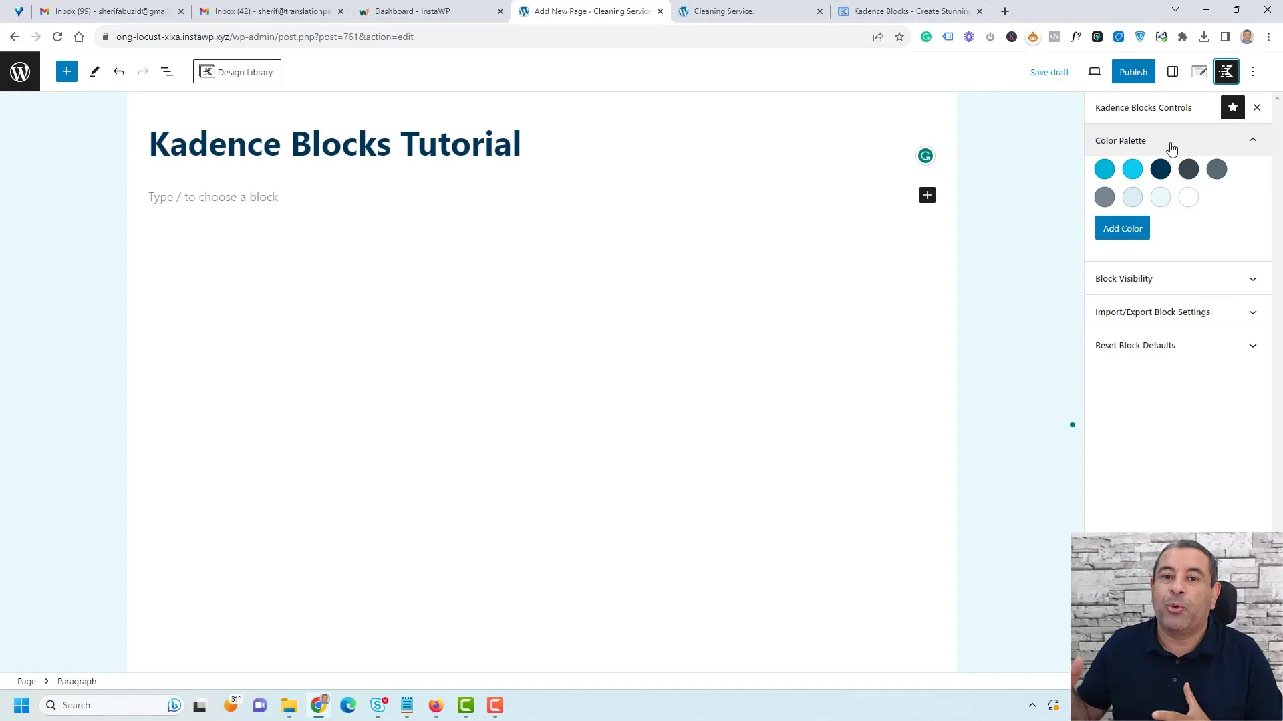
Task: Open a new browser tab
Action: (1005, 11)
